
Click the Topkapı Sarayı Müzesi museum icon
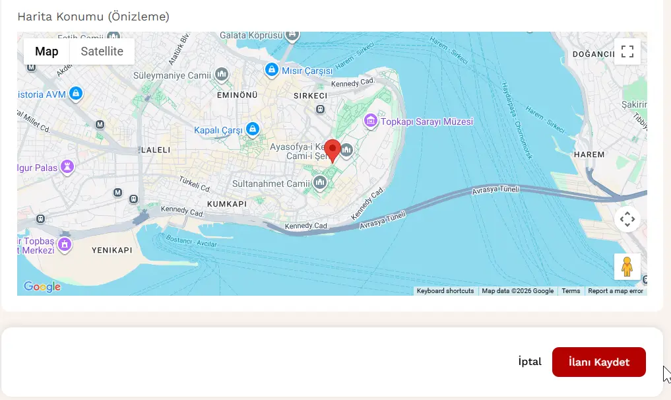(371, 121)
